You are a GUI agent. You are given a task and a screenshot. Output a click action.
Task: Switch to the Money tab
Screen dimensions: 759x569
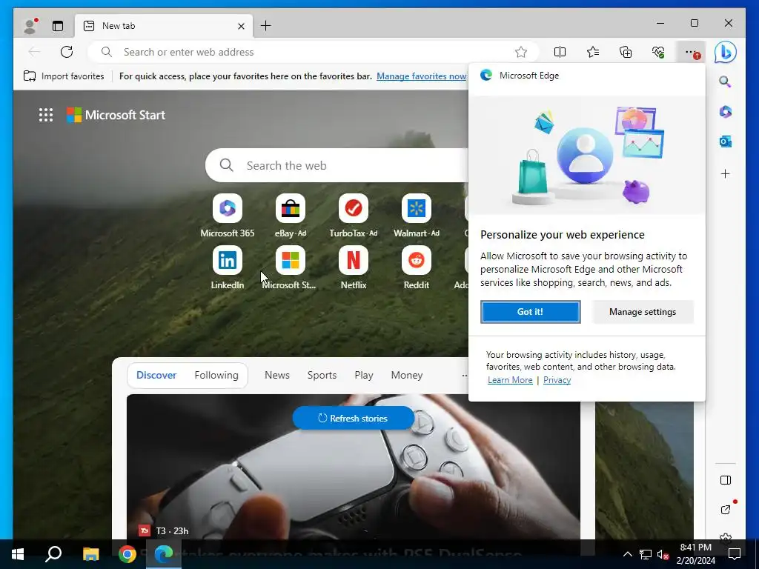click(407, 375)
